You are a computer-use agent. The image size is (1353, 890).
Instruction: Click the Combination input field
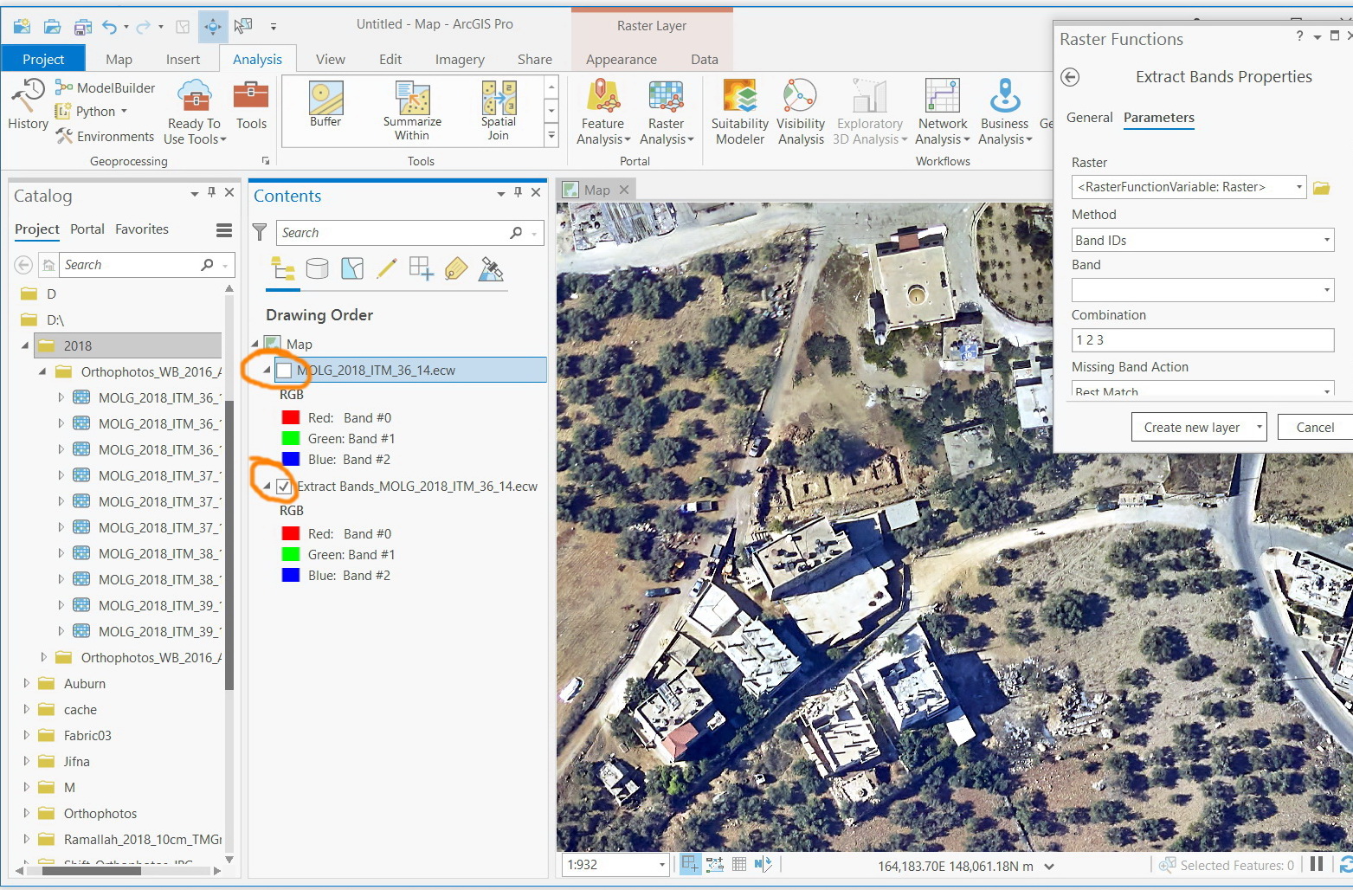pos(1202,340)
